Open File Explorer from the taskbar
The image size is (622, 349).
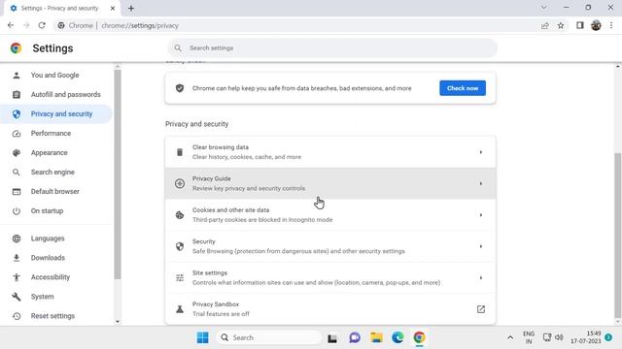tap(376, 337)
